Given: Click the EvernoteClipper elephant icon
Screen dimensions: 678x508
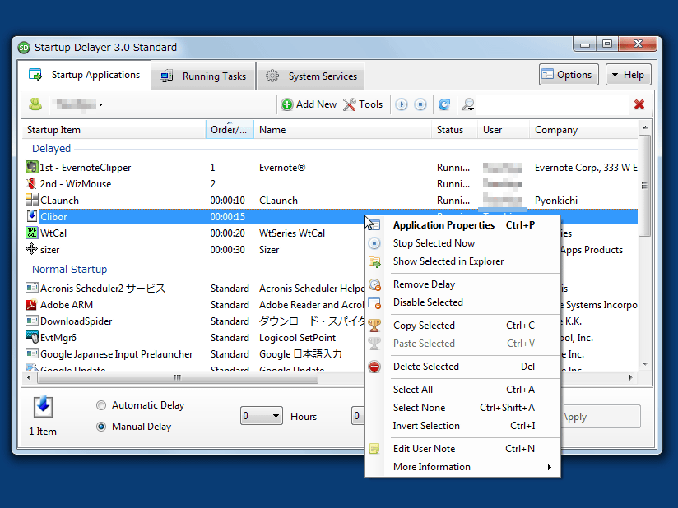Looking at the screenshot, I should [x=31, y=167].
